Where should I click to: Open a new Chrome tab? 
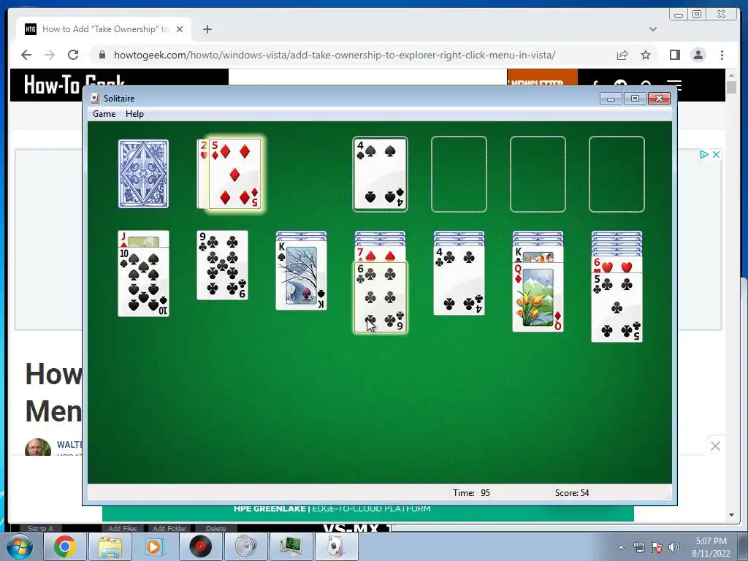[x=207, y=29]
